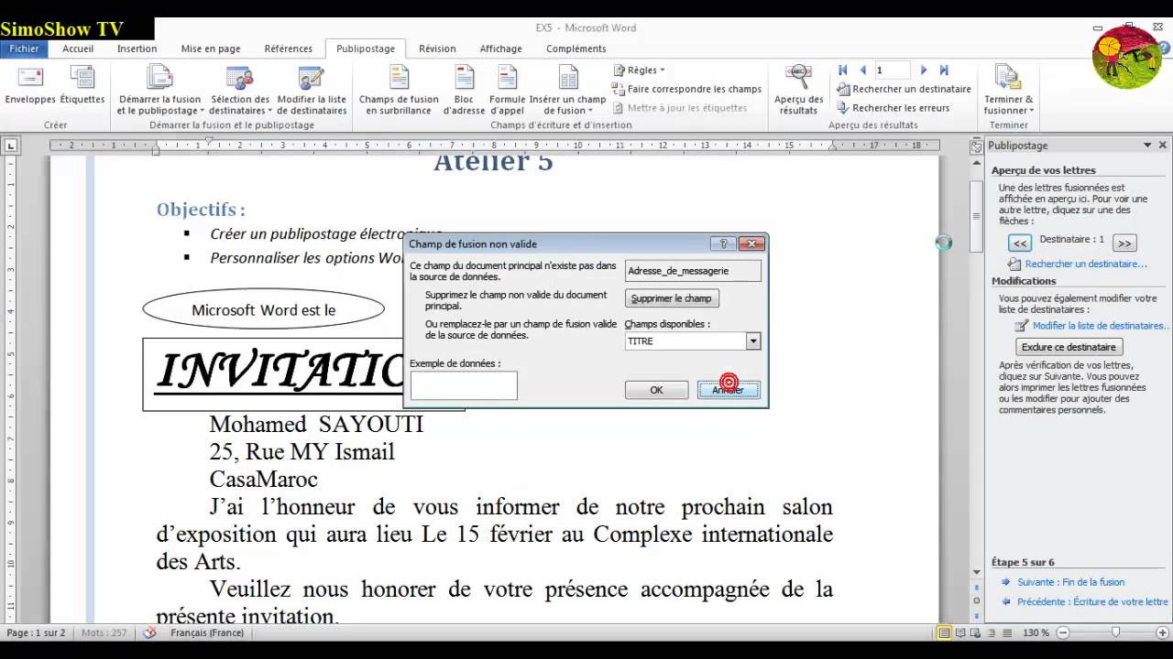Open Champs disponibles TITRE dropdown
This screenshot has height=659, width=1173.
[753, 341]
